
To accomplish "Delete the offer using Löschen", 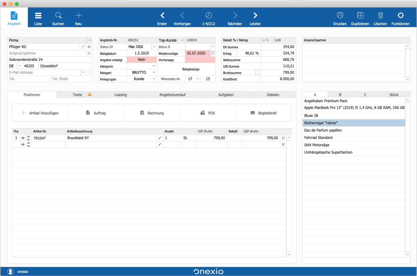I will [380, 18].
